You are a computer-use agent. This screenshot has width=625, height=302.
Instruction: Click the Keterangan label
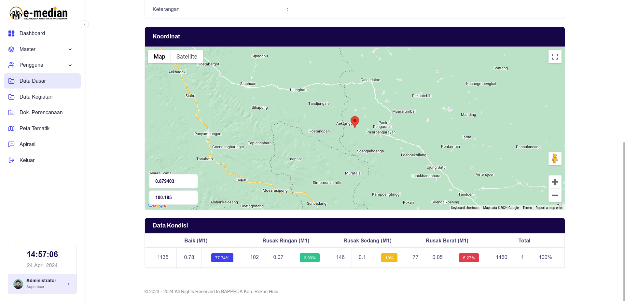[x=166, y=9]
